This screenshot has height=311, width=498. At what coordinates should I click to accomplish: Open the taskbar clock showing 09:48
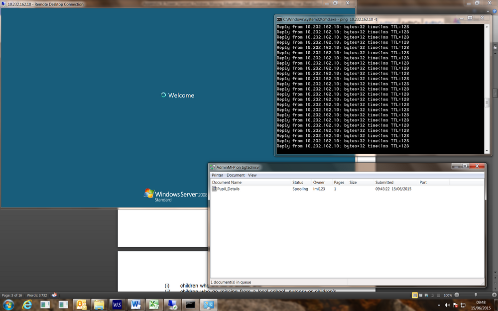coord(481,306)
